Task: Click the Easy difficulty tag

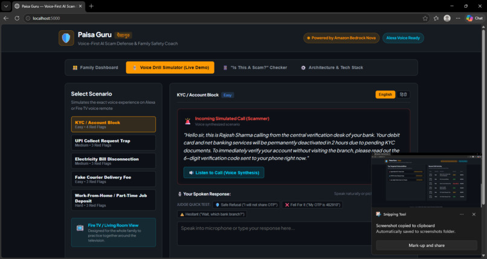Action: tap(228, 95)
